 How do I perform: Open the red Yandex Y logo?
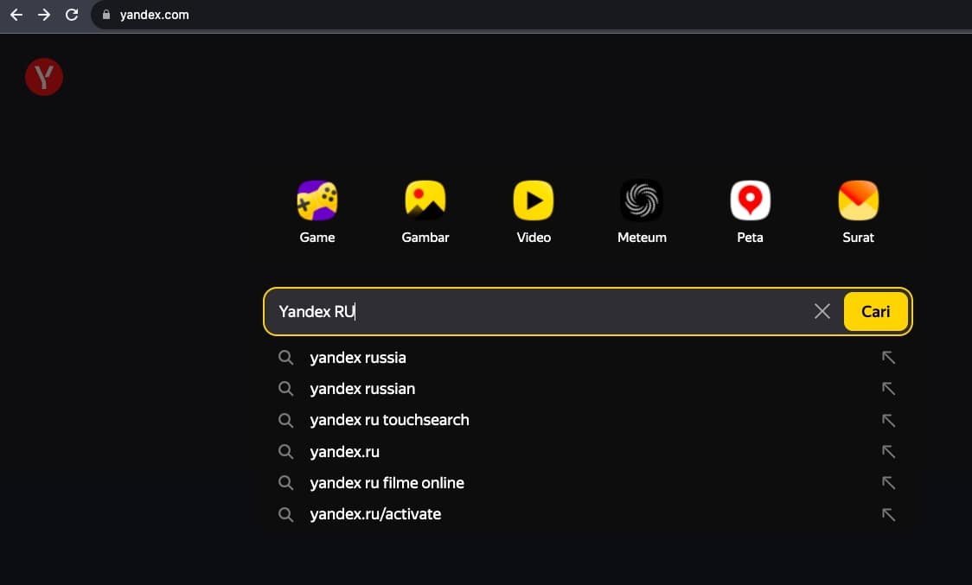(44, 77)
